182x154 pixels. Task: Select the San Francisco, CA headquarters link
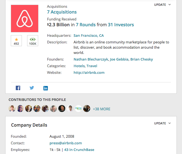tap(89, 35)
